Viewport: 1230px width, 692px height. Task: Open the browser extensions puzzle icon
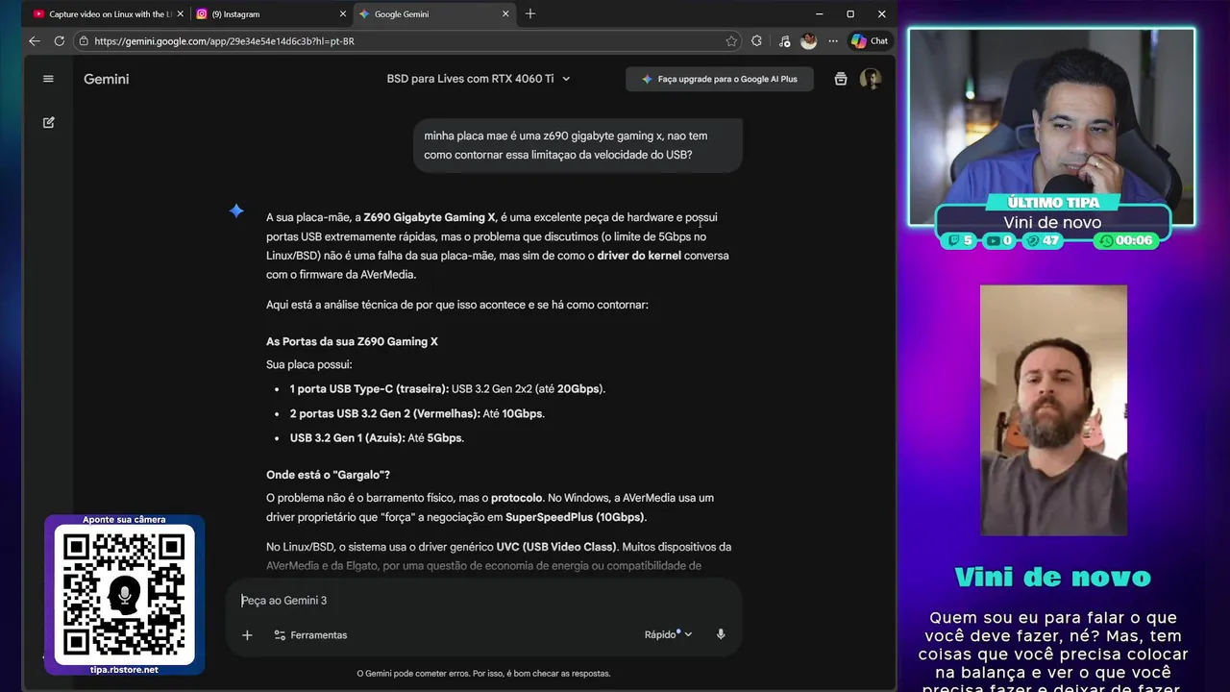pyautogui.click(x=757, y=41)
